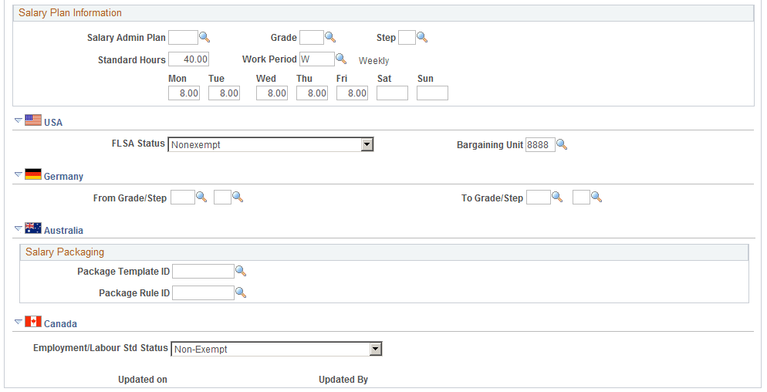
Task: Click the Wed hours field
Action: (272, 93)
